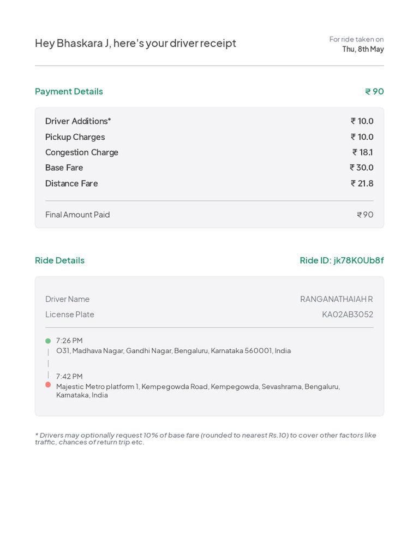Click the ₹ 90 total in header
The height and width of the screenshot is (559, 419).
click(x=374, y=91)
